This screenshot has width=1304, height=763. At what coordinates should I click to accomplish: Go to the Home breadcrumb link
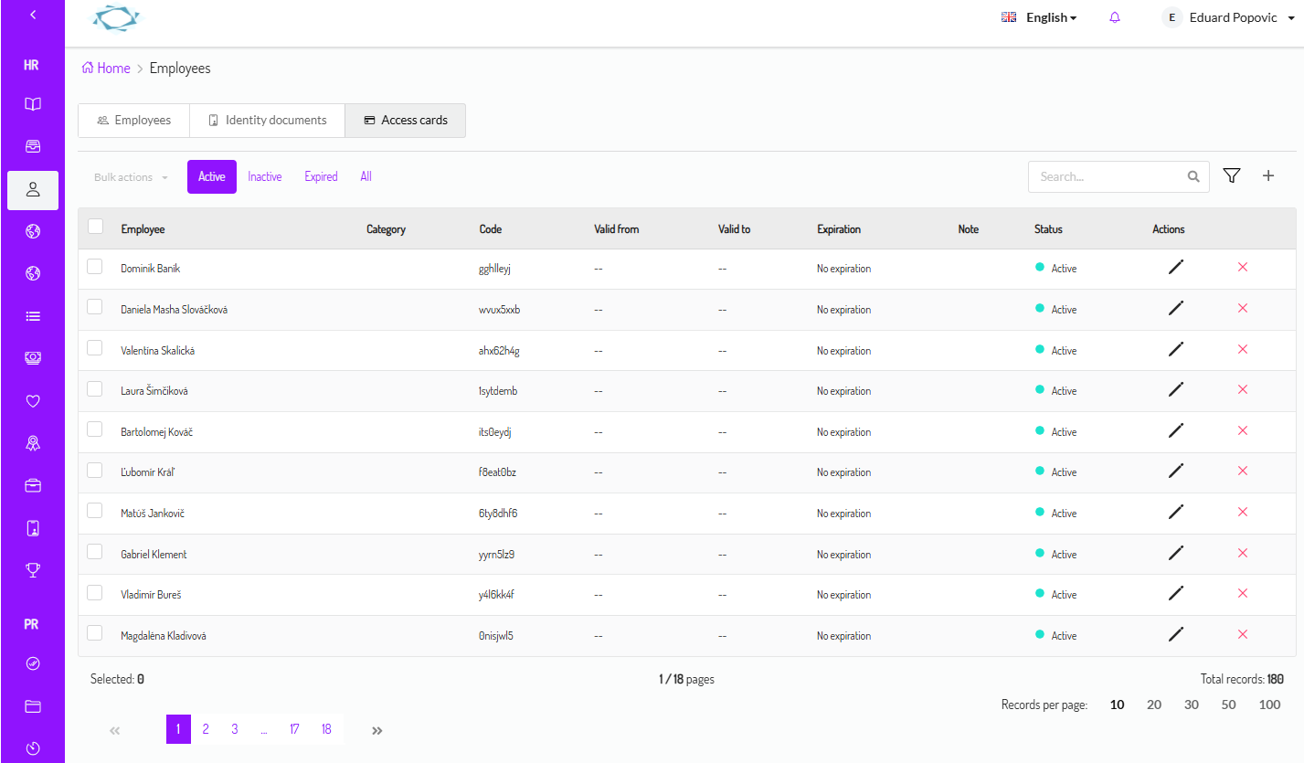pyautogui.click(x=106, y=69)
